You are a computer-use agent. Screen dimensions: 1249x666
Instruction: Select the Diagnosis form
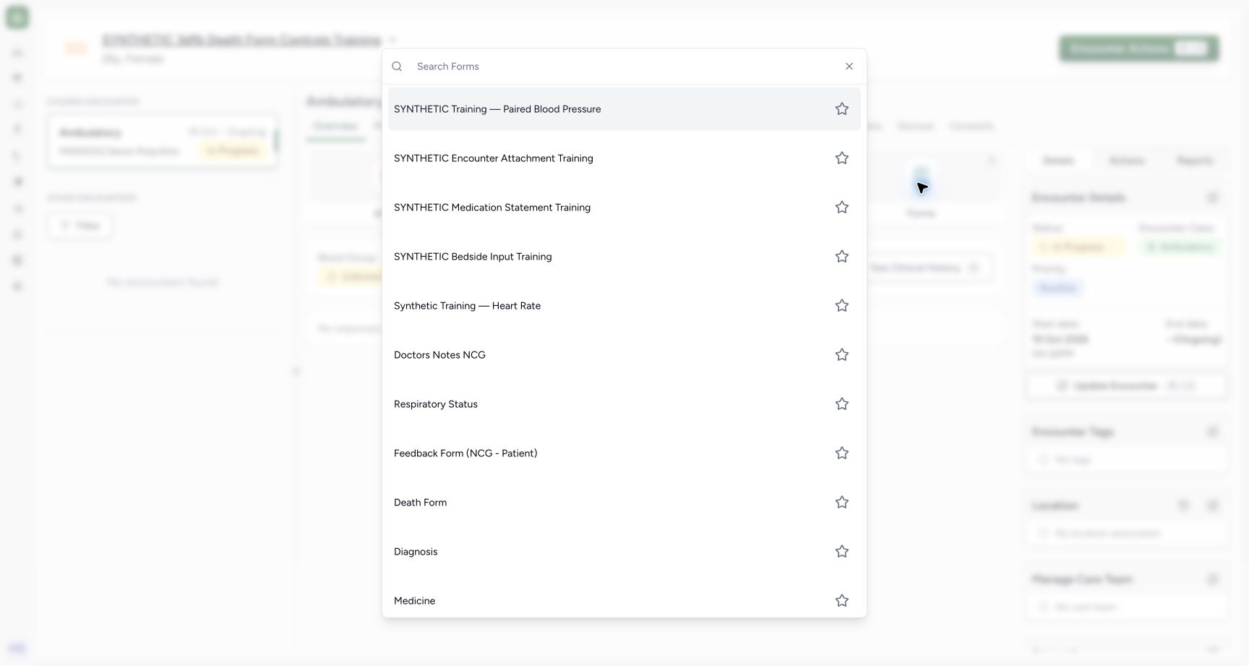(624, 552)
